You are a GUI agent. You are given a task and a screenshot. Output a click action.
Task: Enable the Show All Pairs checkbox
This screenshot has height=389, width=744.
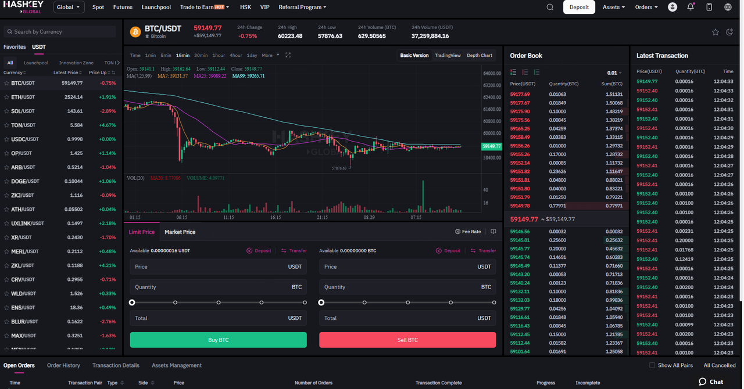[x=652, y=365]
